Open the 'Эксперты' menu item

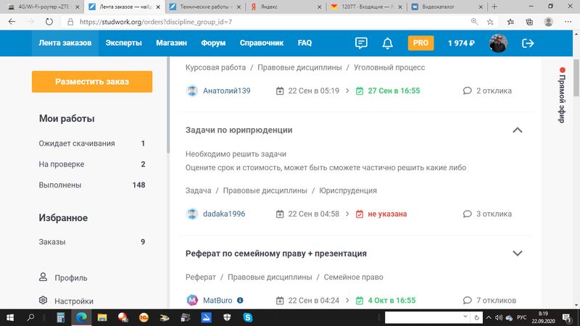(x=124, y=43)
